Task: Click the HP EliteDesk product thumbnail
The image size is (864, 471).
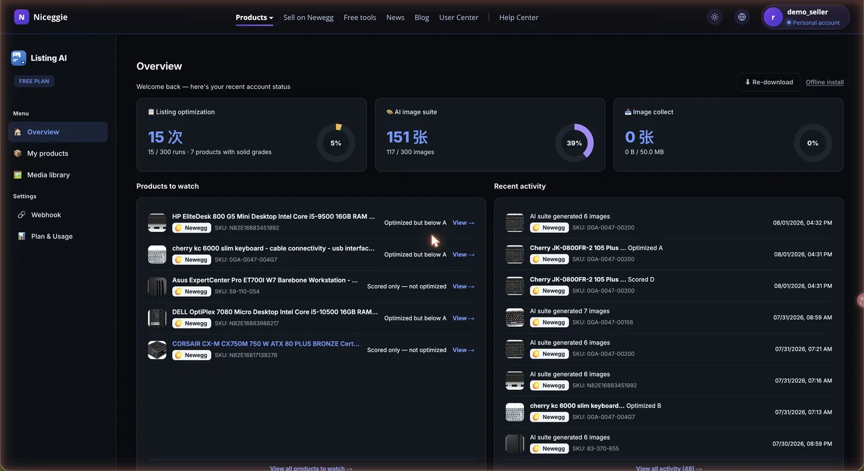Action: pos(157,222)
